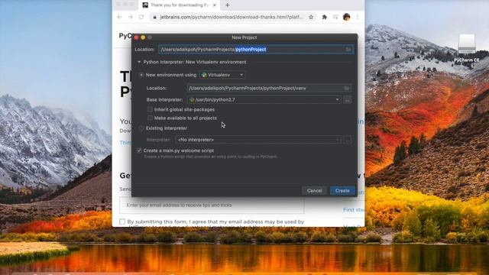Open Chrome three-dot menu
Viewport: 489px width, 275px height.
coord(357,17)
